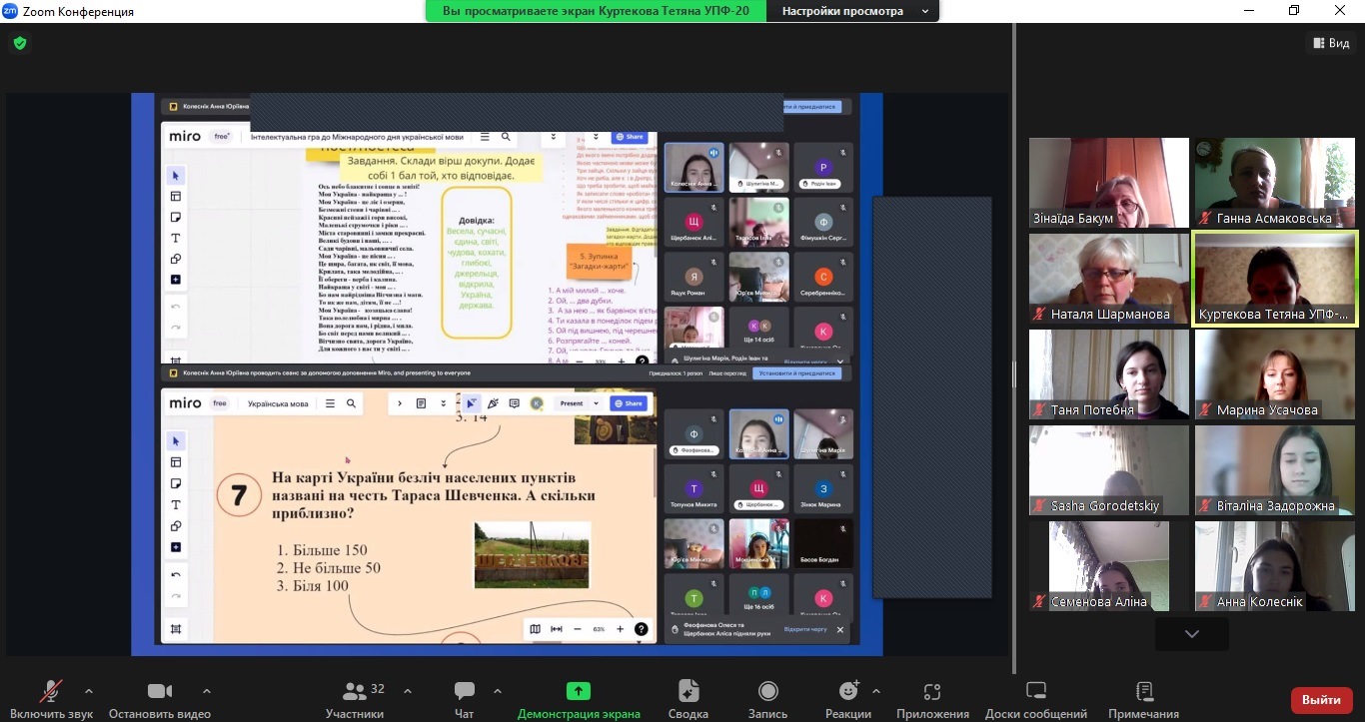Open more tools plus in lower Miro board
Viewport: 1365px width, 722px height.
click(x=176, y=547)
